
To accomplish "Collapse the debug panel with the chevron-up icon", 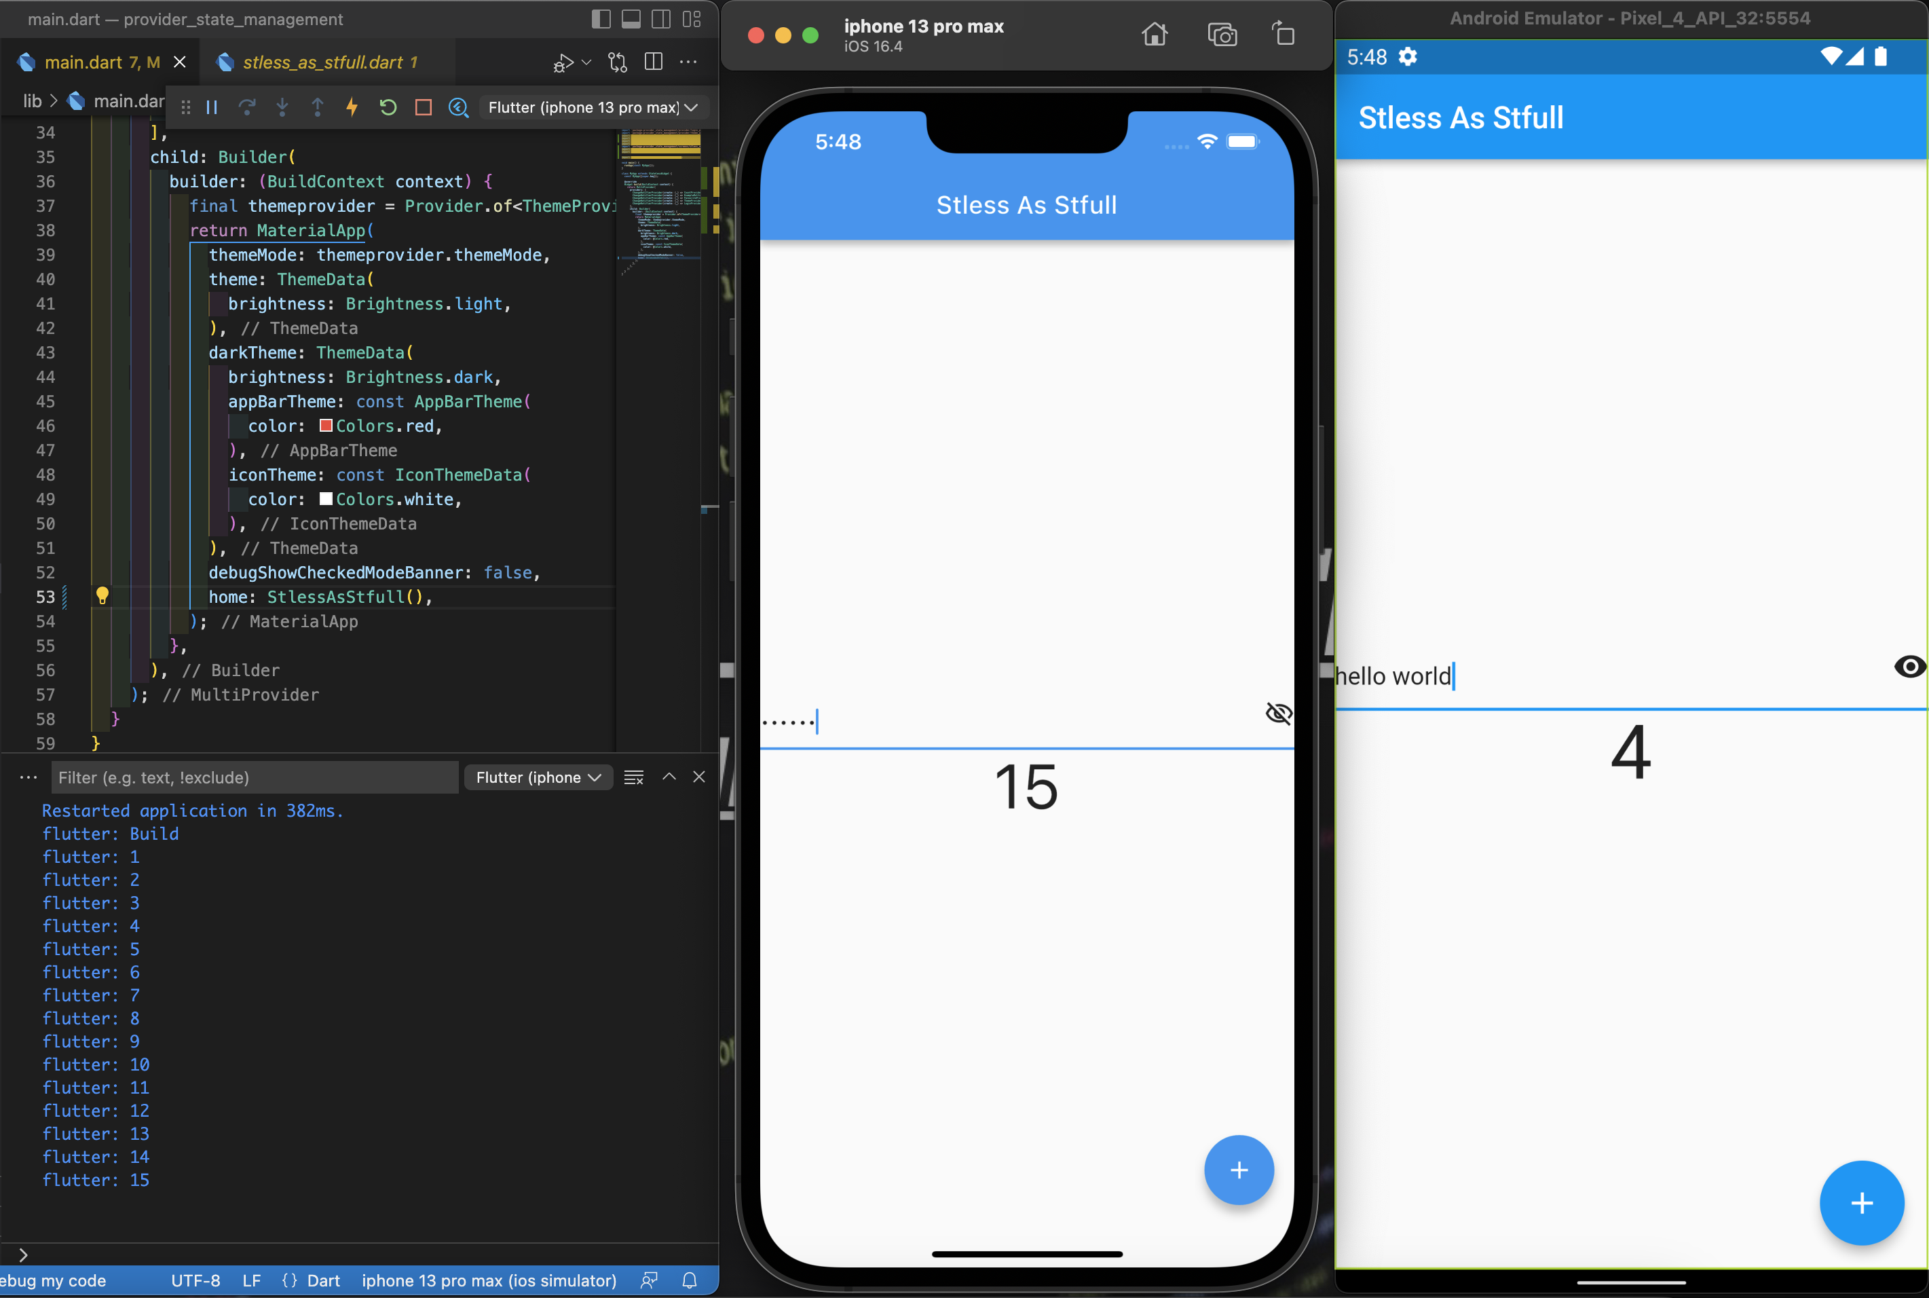I will click(x=669, y=777).
